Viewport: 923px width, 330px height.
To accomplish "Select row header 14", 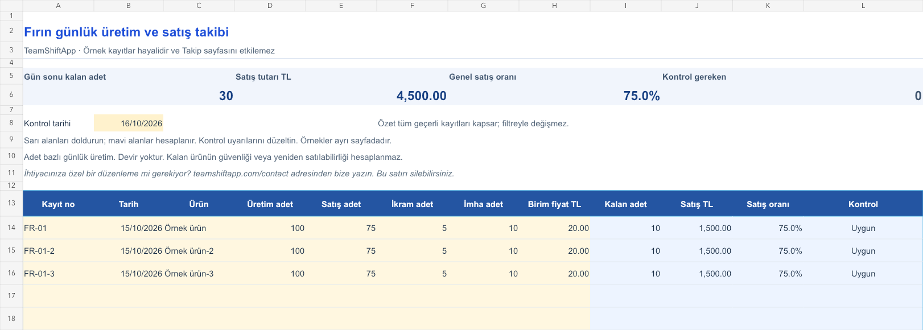I will (11, 228).
